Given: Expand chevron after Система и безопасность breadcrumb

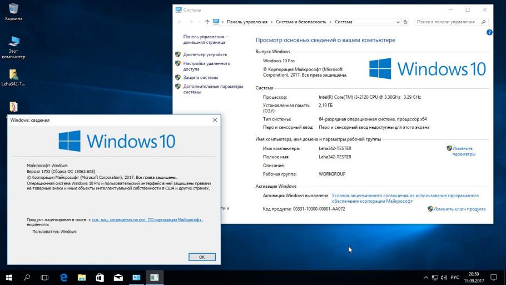Looking at the screenshot, I should [330, 22].
